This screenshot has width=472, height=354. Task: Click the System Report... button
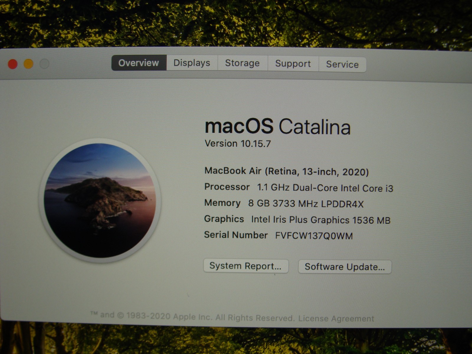click(x=246, y=266)
